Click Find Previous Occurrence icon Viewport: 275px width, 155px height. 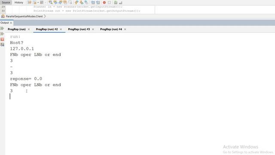(55, 3)
